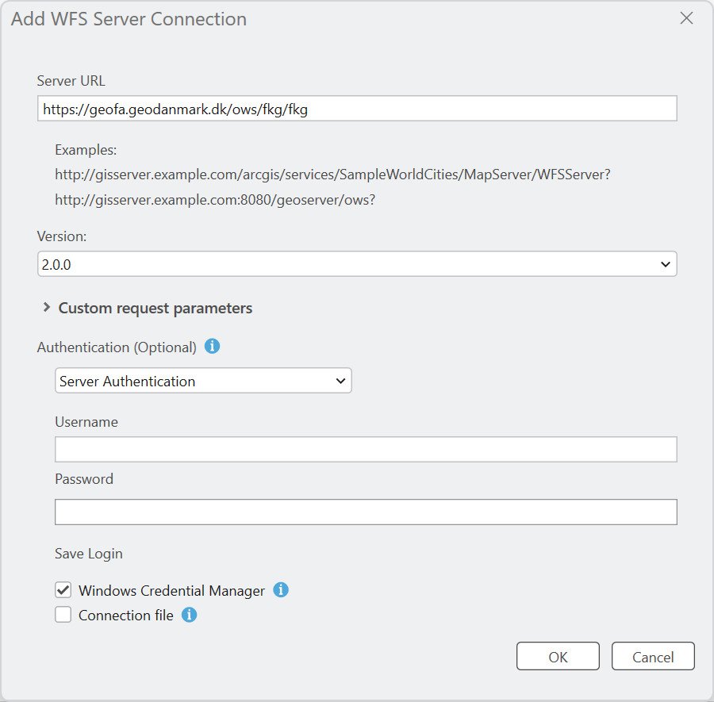
Task: Click the Windows Credential Manager info icon
Action: (x=281, y=590)
